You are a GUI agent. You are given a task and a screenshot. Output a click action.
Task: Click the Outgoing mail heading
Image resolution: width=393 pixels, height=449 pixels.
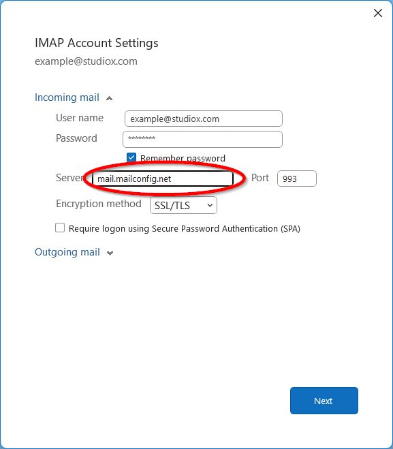[x=67, y=252]
